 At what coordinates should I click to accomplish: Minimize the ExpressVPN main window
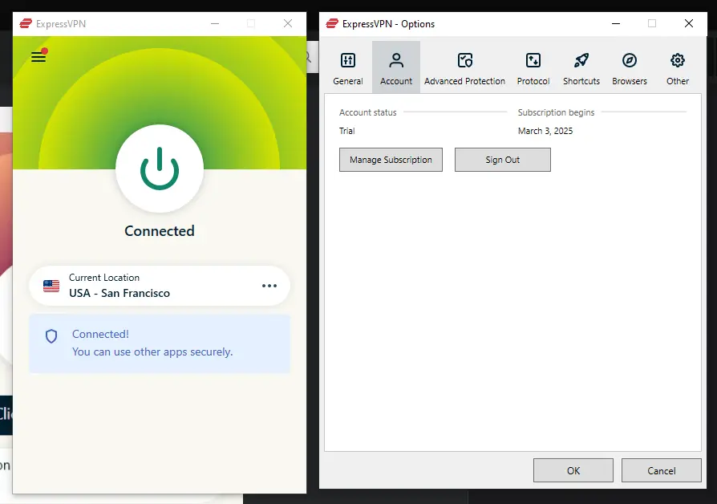coord(215,23)
